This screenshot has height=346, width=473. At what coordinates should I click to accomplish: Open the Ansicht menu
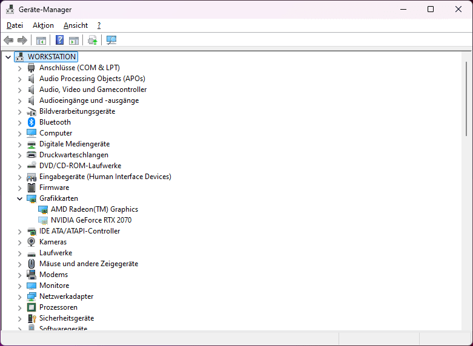pos(76,25)
